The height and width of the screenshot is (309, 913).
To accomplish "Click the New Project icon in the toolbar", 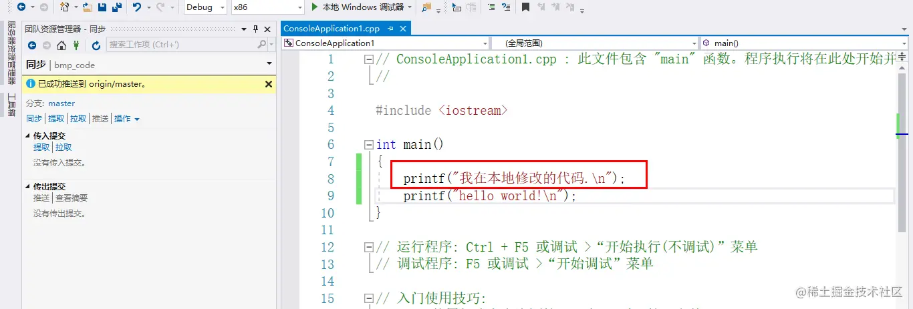I will 64,7.
